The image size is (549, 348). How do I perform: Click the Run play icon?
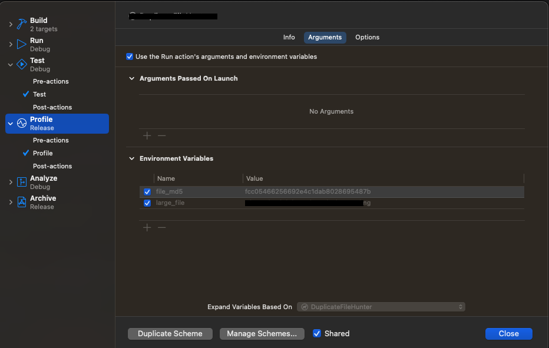point(22,45)
